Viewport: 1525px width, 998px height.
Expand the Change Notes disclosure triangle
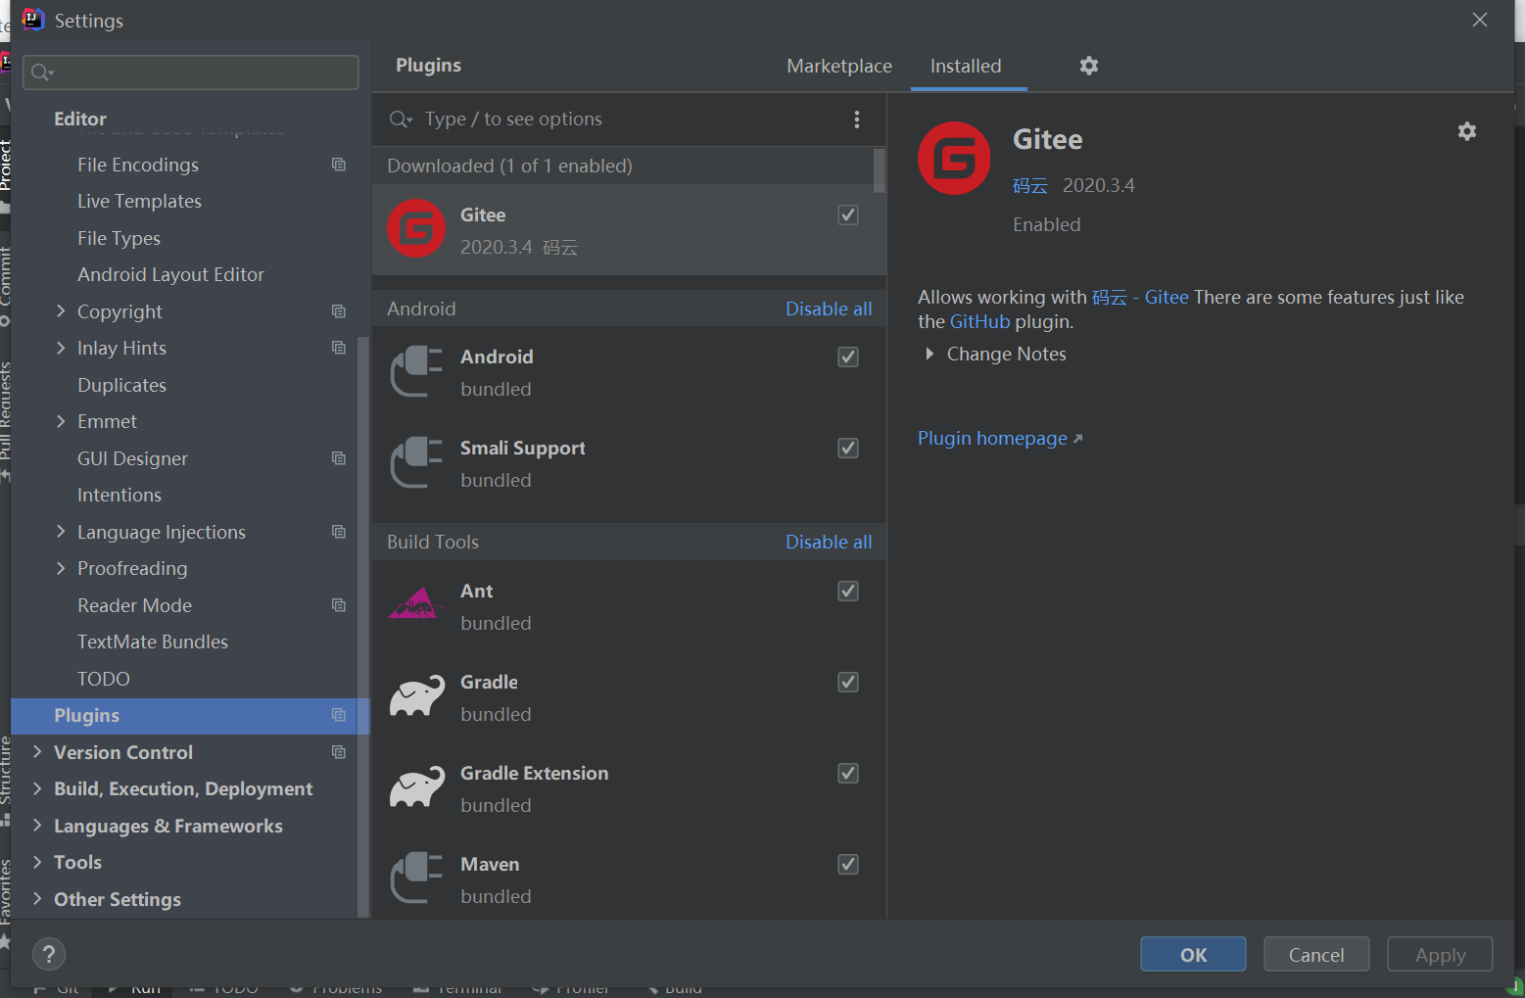(x=929, y=354)
